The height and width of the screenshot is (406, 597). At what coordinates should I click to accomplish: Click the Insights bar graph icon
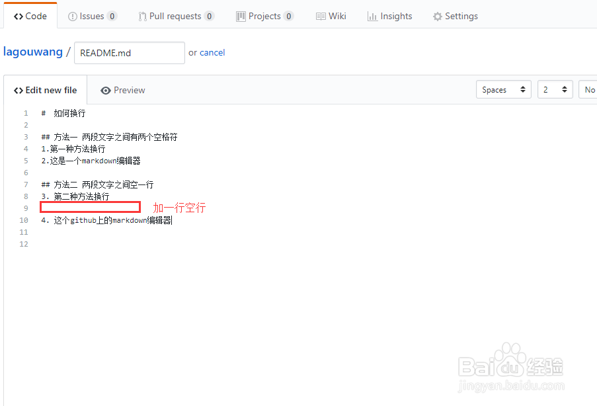pos(372,17)
